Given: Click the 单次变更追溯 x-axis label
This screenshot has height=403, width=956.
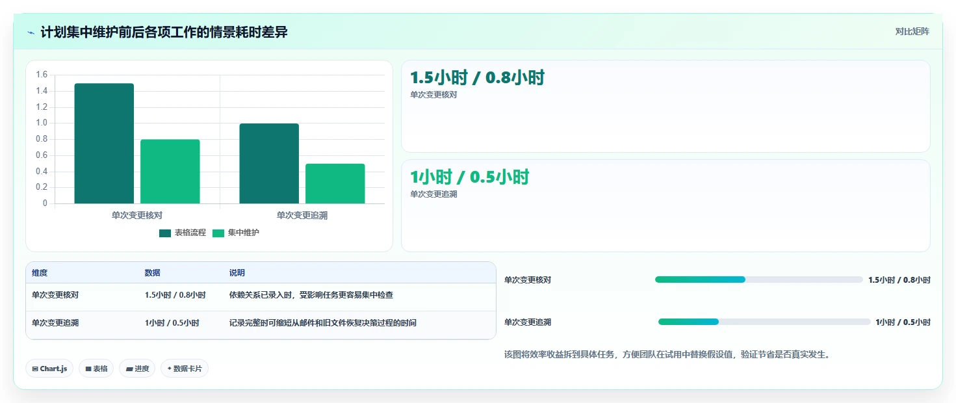Looking at the screenshot, I should pyautogui.click(x=302, y=215).
